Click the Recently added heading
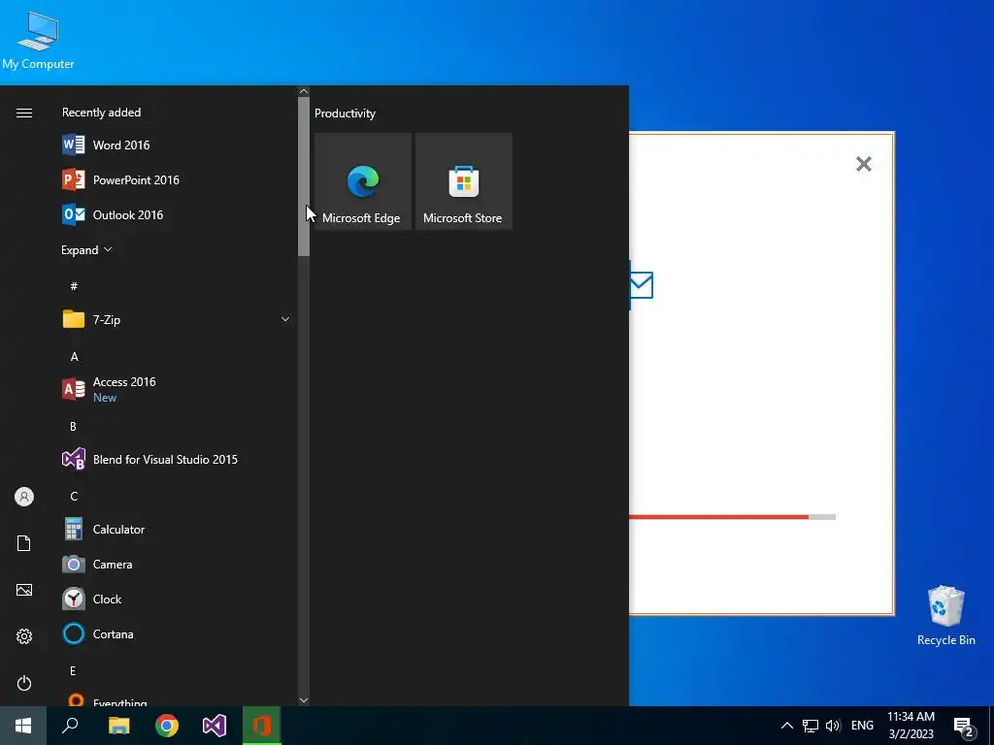 click(101, 113)
